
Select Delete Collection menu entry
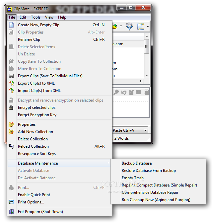(x=60, y=139)
